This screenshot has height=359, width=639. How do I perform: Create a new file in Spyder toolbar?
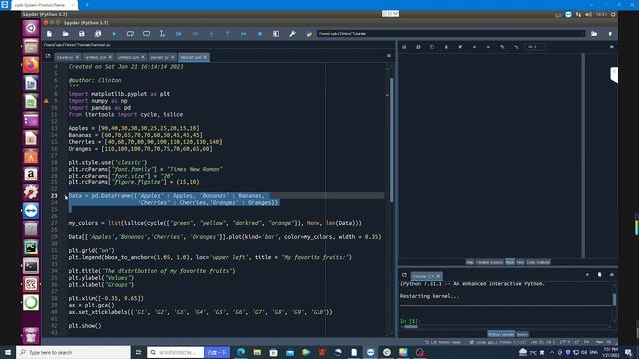(x=49, y=34)
